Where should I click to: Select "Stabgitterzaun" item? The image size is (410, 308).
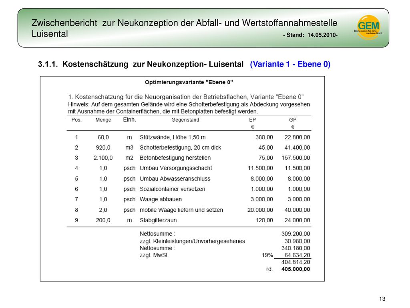click(158, 220)
